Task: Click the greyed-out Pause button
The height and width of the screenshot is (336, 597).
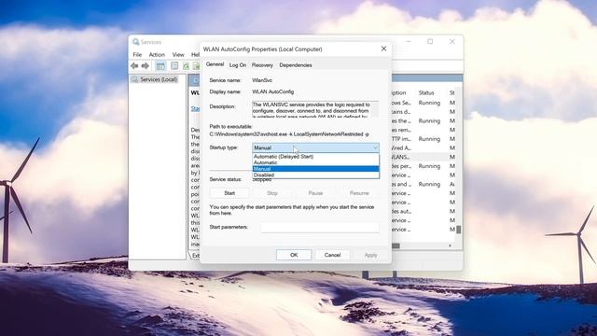Action: (315, 193)
